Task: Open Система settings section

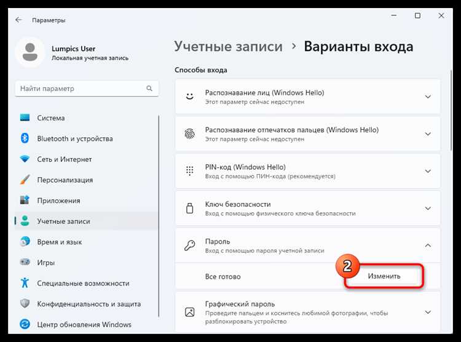Action: pyautogui.click(x=87, y=118)
